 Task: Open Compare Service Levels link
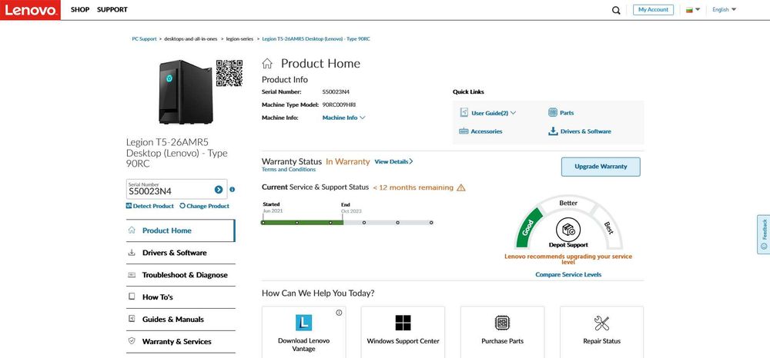click(568, 274)
